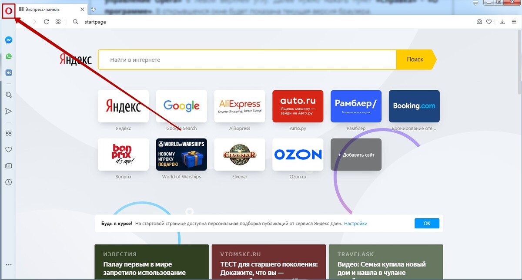The height and width of the screenshot is (280, 522).
Task: Open Facebook Messenger in sidebar
Action: (x=8, y=40)
